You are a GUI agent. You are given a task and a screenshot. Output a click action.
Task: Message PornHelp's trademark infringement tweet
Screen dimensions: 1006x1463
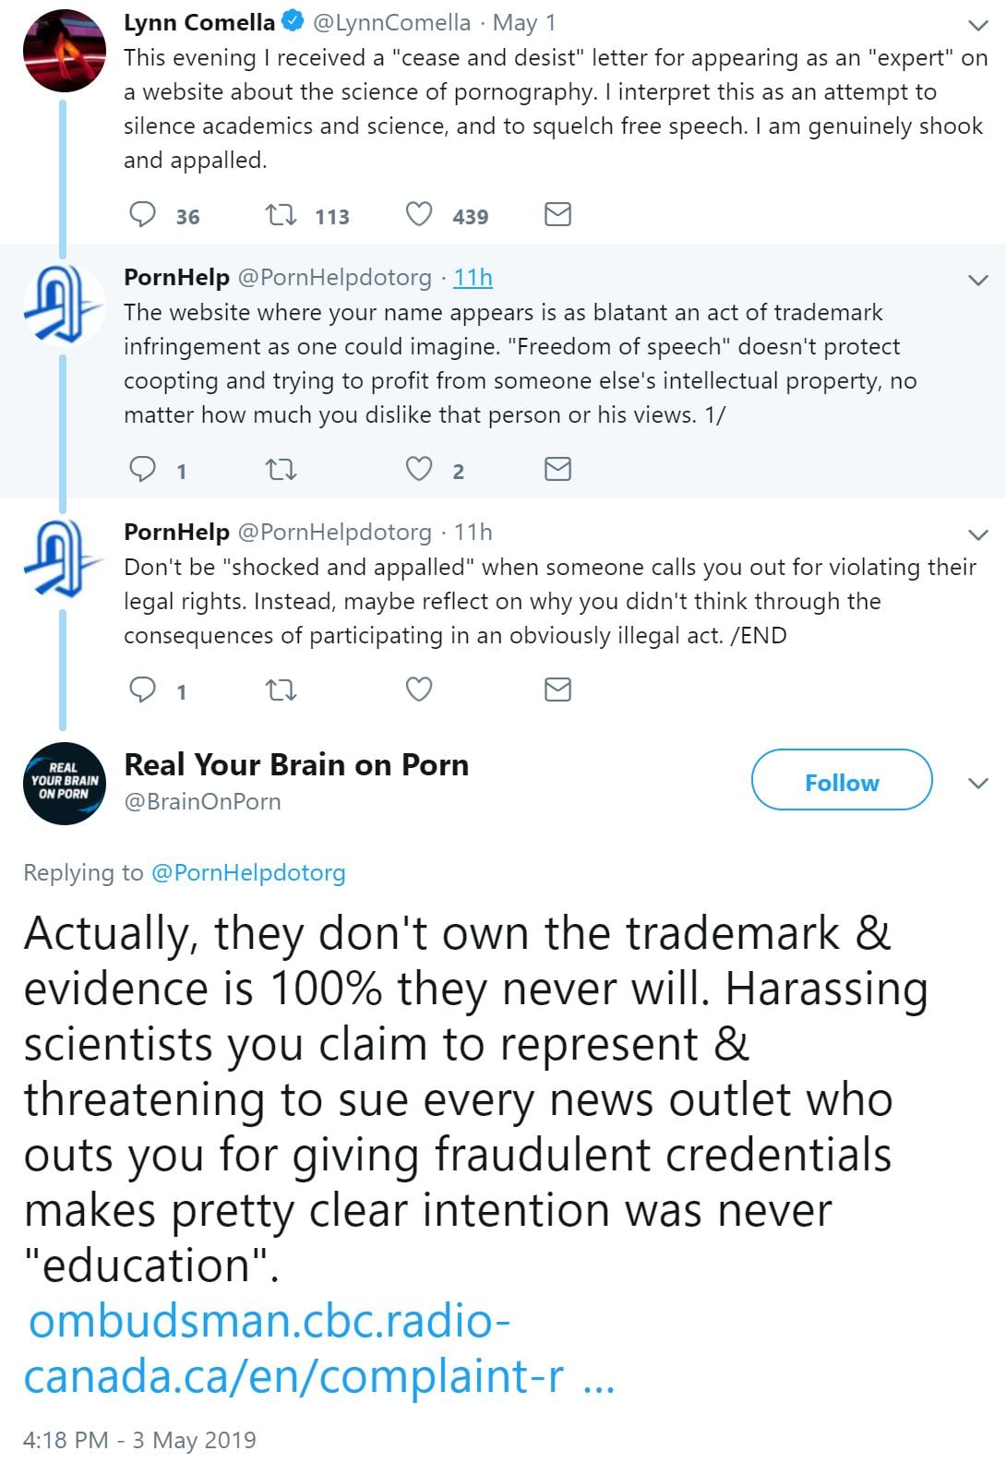pos(557,470)
